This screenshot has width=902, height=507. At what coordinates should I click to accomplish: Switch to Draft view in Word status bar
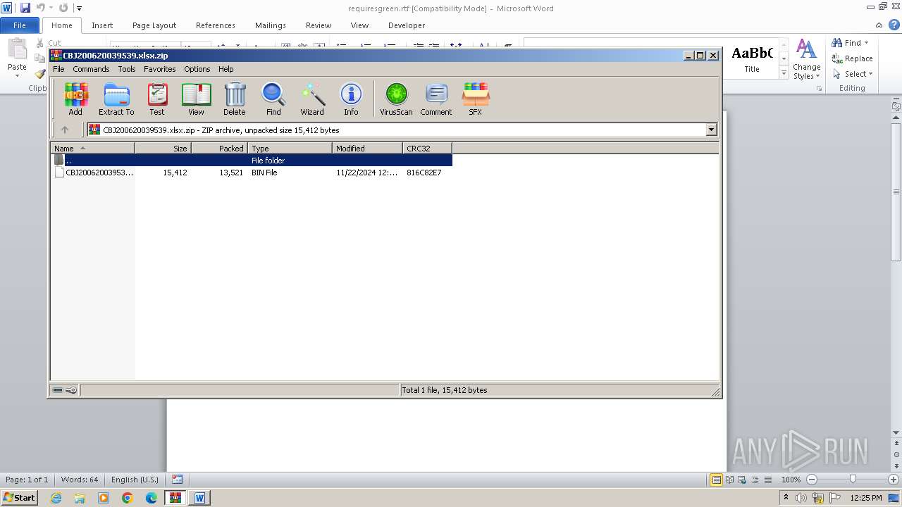767,480
